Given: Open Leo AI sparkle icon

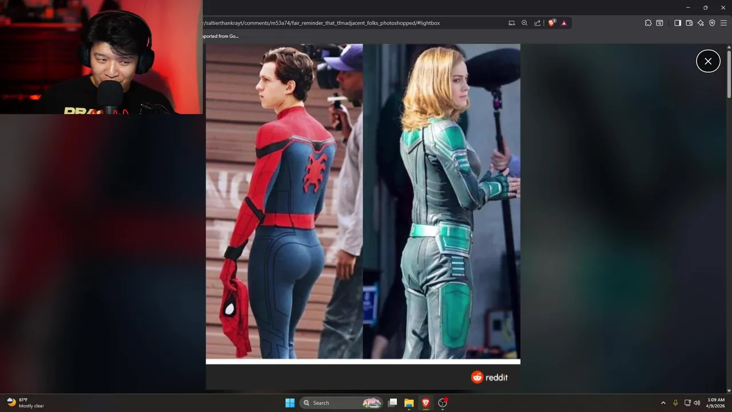Looking at the screenshot, I should tap(701, 23).
